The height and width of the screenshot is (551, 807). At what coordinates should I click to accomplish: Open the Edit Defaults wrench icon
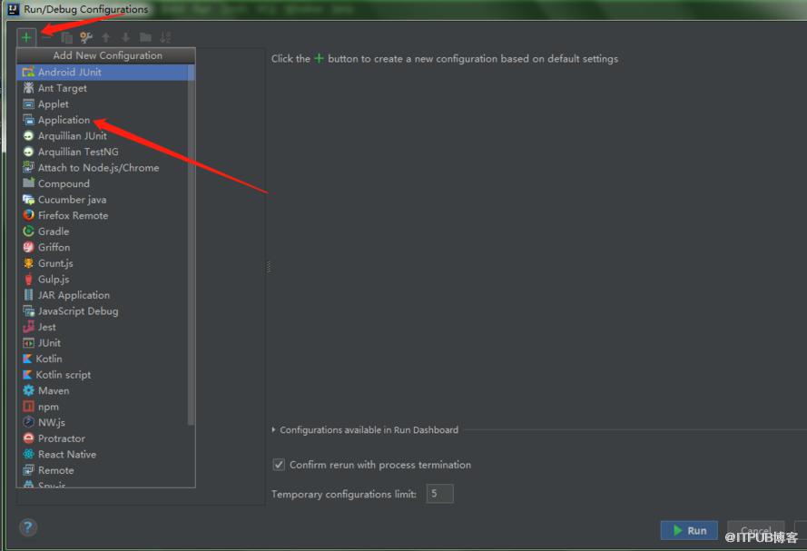(x=86, y=37)
